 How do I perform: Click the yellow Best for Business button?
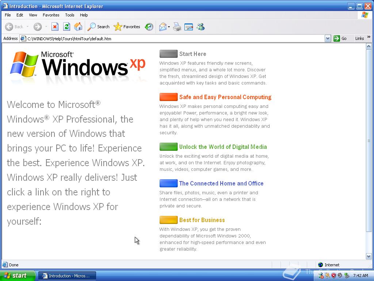(x=168, y=220)
